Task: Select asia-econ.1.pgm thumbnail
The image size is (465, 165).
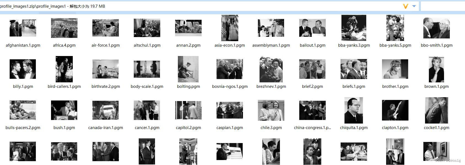Action: coord(230,28)
